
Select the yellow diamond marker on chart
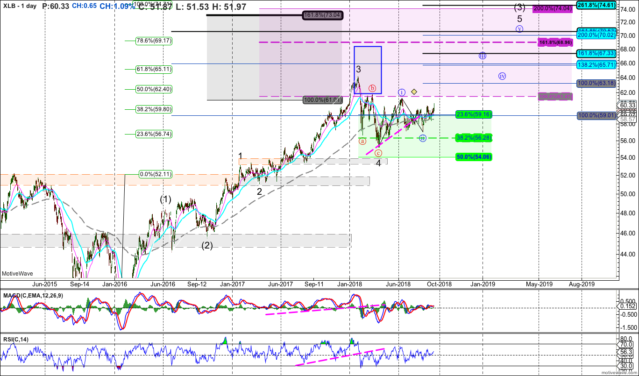point(414,92)
